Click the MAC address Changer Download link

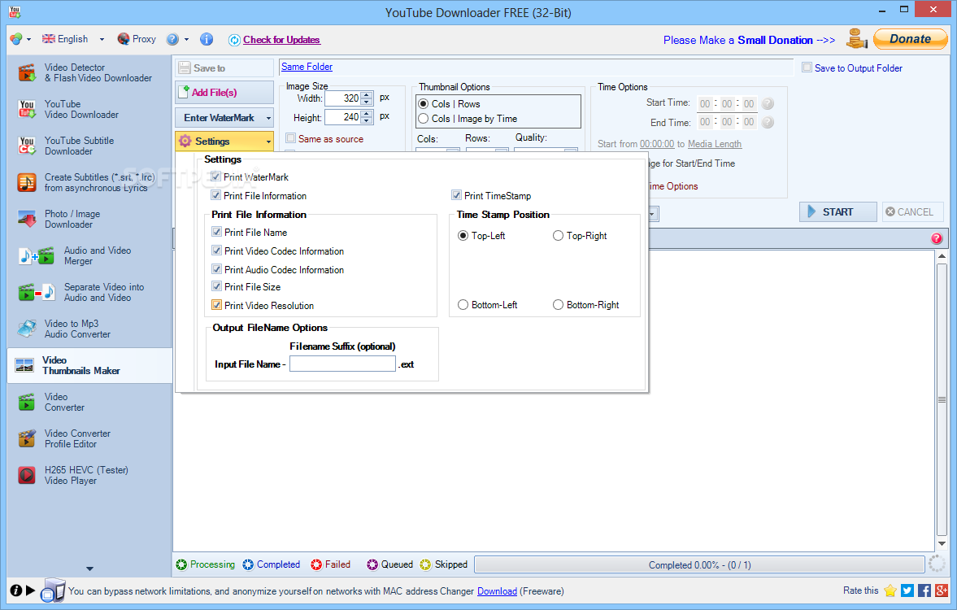497,591
